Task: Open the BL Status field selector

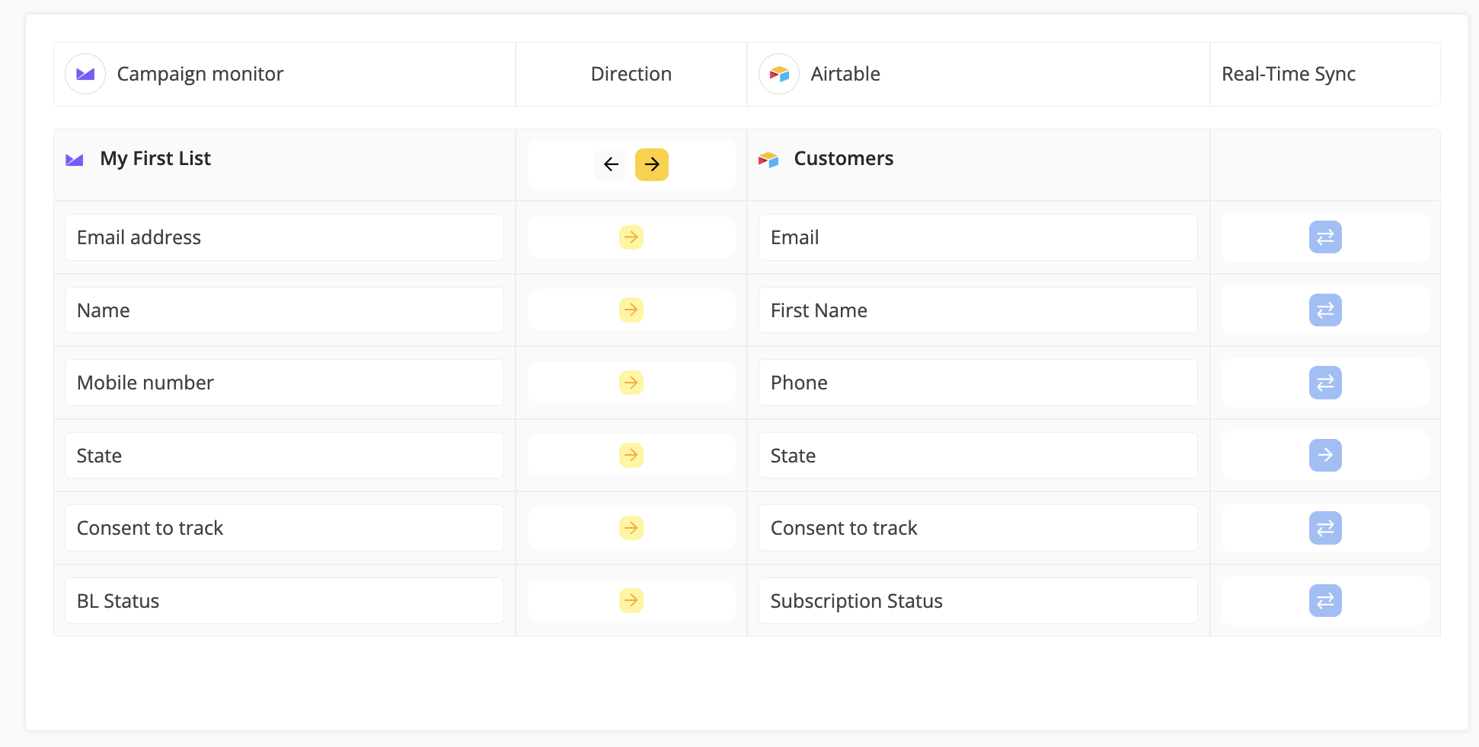Action: pyautogui.click(x=284, y=601)
